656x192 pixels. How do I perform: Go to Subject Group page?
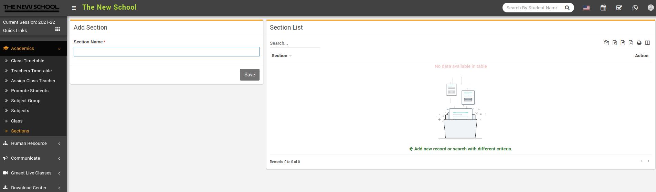coord(25,101)
